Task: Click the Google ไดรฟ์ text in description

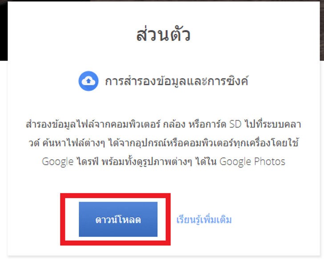Action: tap(70, 162)
